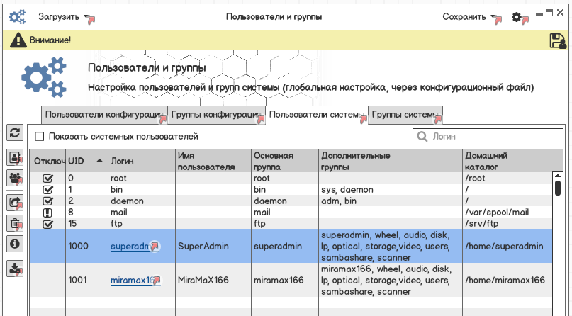This screenshot has width=572, height=316.
Task: Click the small gears app icon in title bar
Action: tap(17, 17)
